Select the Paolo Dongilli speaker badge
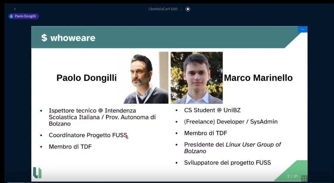Screen dimensions: 334x183 (24, 16)
